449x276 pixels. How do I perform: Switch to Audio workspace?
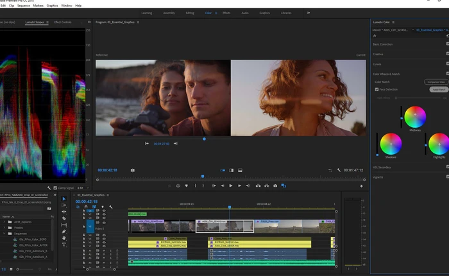click(x=245, y=13)
